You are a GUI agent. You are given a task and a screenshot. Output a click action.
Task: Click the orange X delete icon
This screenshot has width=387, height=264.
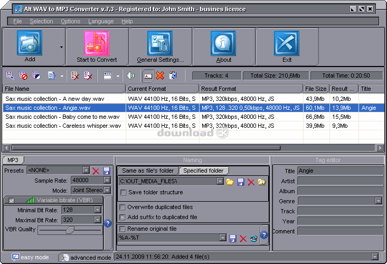[160, 76]
